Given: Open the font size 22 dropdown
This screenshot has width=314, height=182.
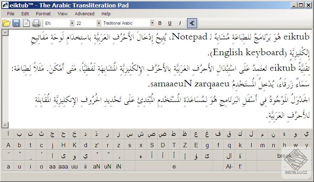Looking at the screenshot, I should (x=98, y=23).
